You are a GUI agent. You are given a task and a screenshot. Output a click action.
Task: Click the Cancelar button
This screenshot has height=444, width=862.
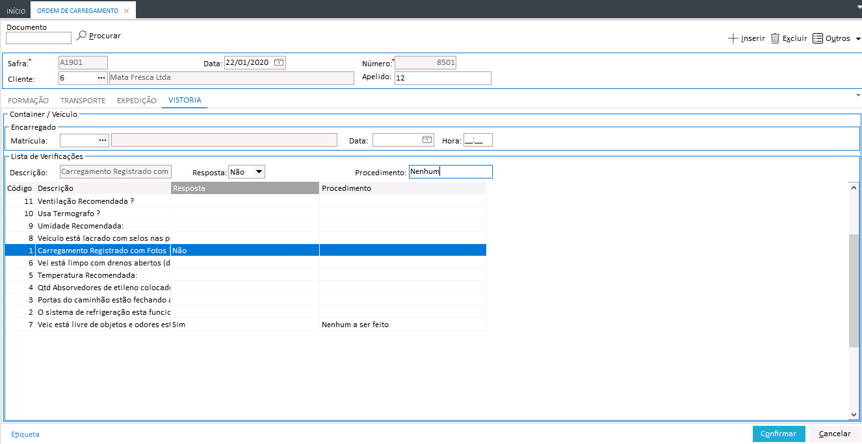(x=835, y=434)
